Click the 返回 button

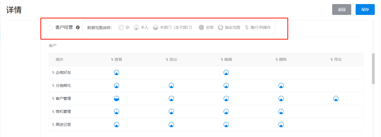tap(341, 9)
